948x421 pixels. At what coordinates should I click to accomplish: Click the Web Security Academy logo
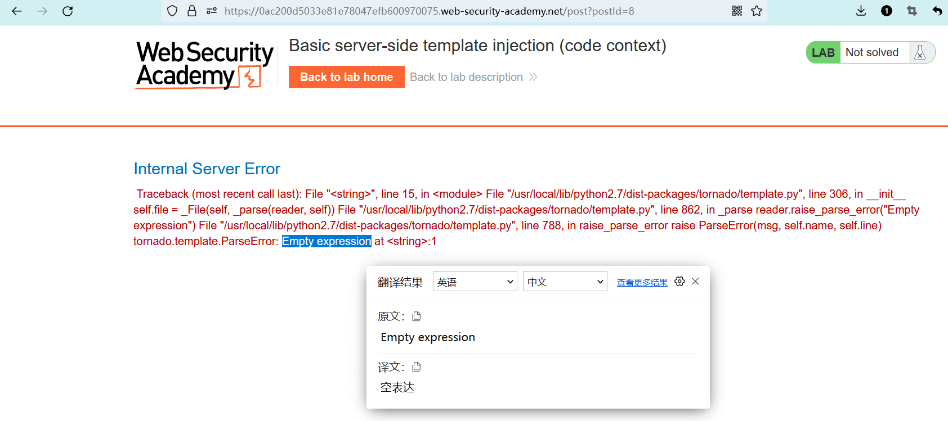pyautogui.click(x=204, y=65)
